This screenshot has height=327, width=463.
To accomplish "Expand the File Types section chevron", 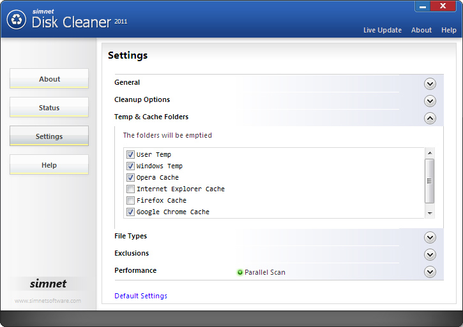I will (x=430, y=237).
